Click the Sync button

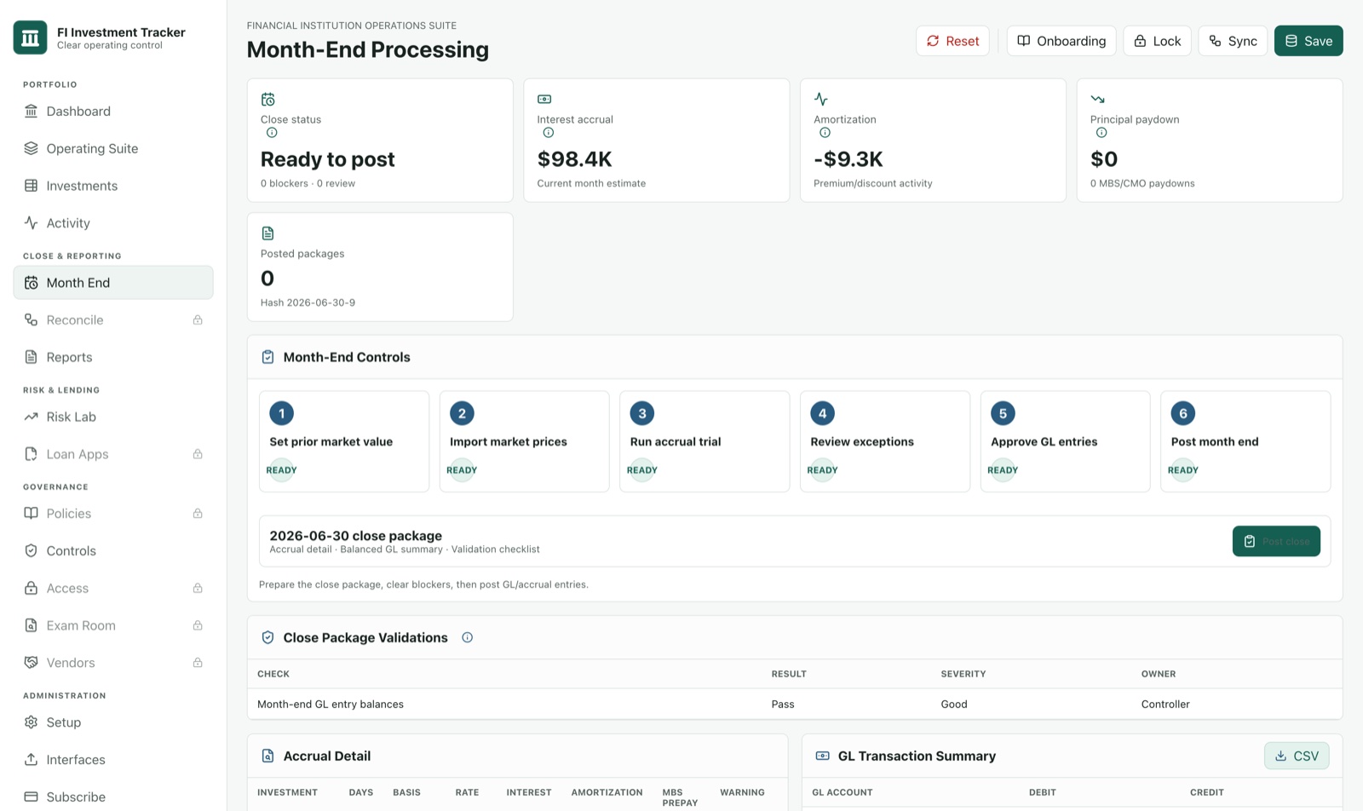tap(1233, 41)
